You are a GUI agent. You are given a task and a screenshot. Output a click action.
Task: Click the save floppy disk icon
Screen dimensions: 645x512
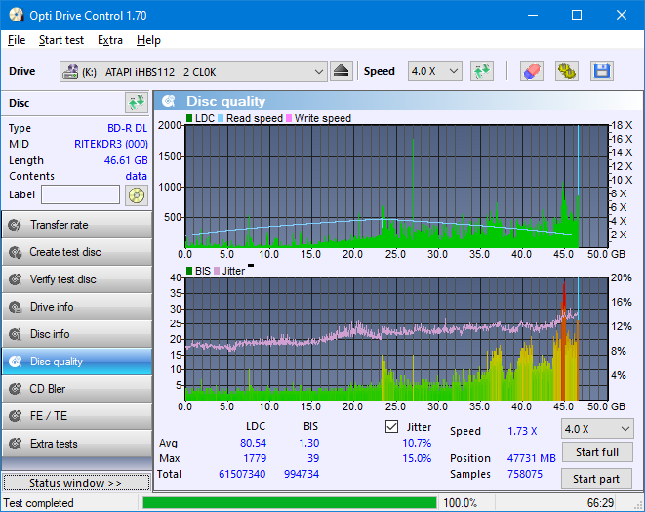point(602,71)
